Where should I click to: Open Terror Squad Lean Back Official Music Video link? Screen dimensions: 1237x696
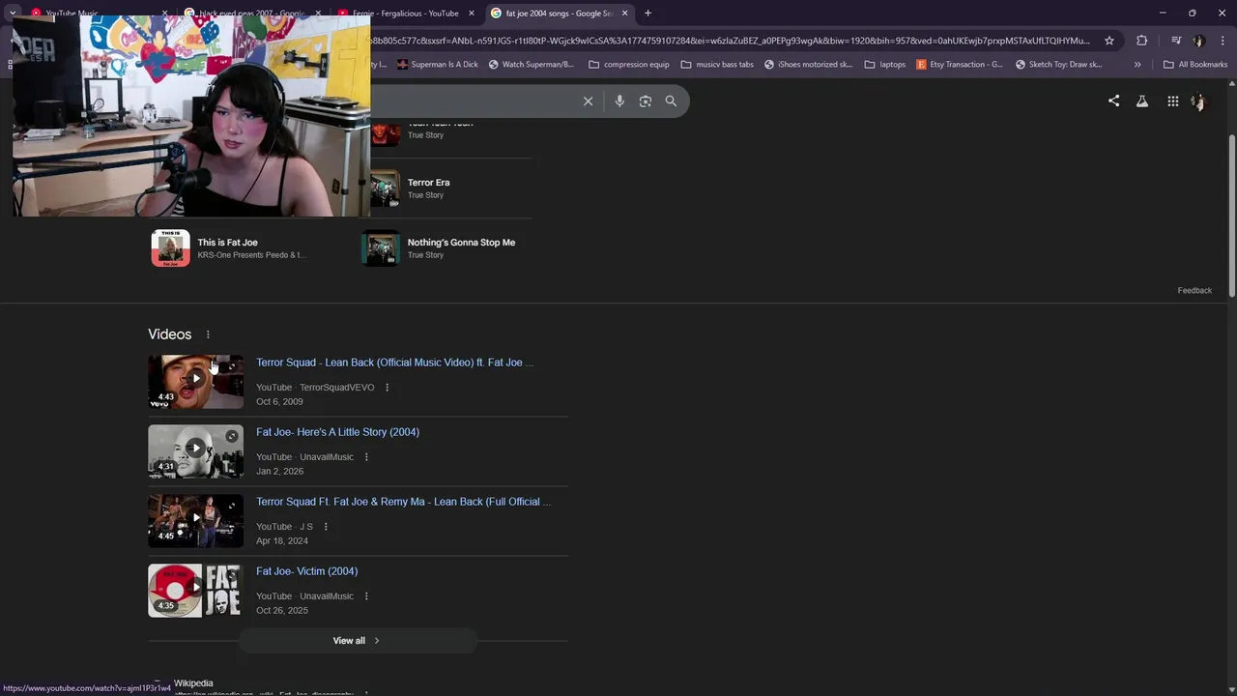click(x=394, y=362)
